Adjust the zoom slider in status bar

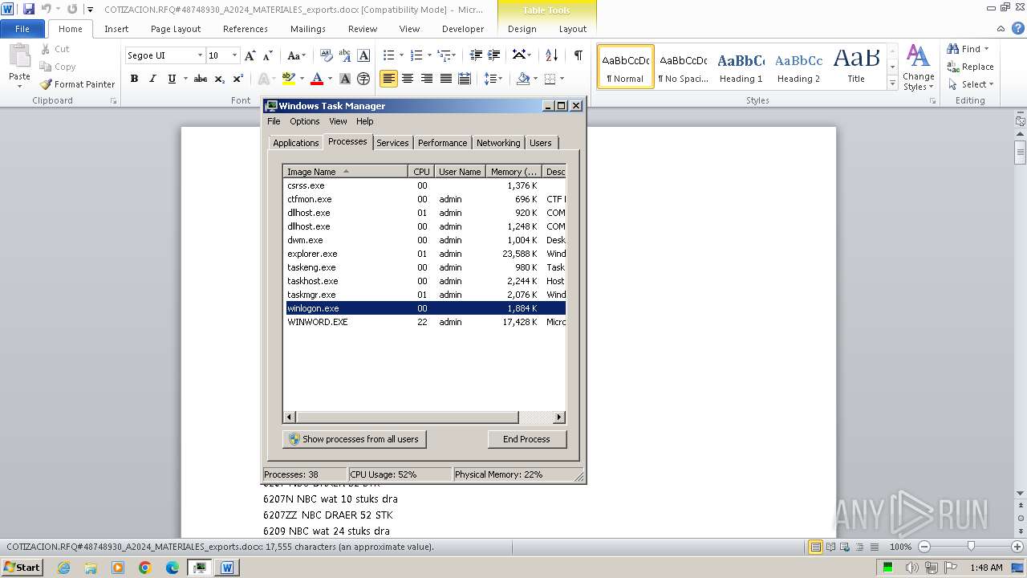pyautogui.click(x=971, y=547)
